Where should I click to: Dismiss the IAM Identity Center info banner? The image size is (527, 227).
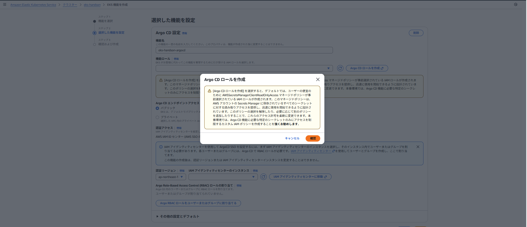point(418,147)
